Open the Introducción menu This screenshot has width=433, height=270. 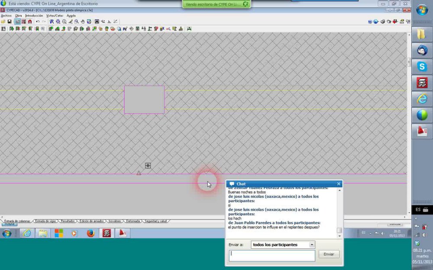34,16
